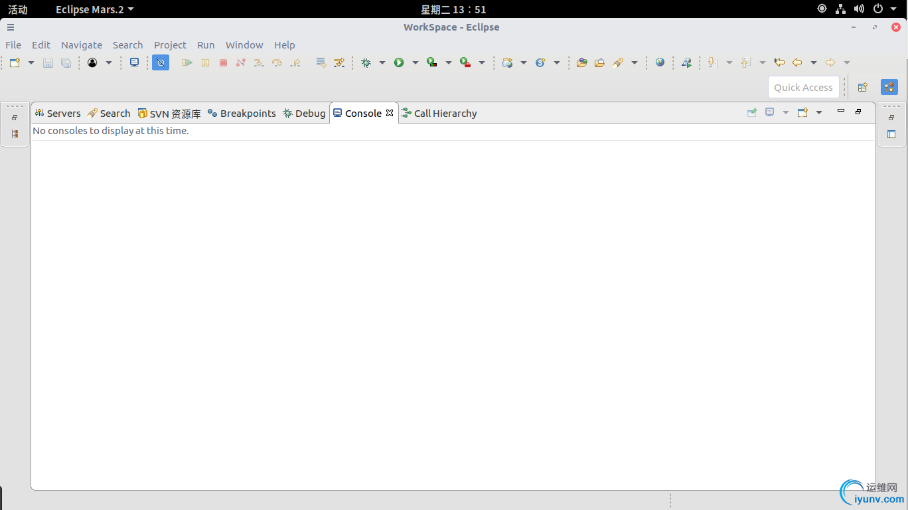The height and width of the screenshot is (510, 908).
Task: Click the Debug bug icon in the main toolbar
Action: point(366,62)
